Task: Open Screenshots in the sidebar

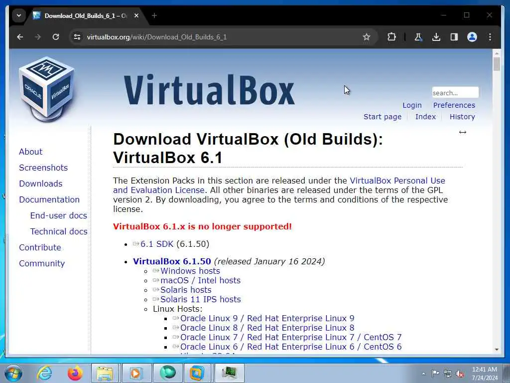Action: [43, 168]
